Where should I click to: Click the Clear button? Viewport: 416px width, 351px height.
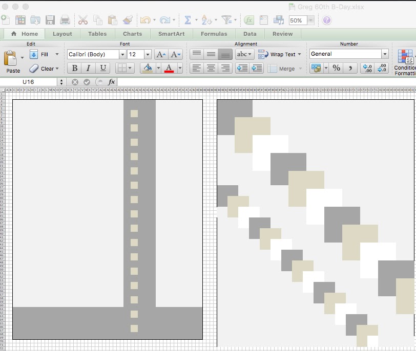coord(43,68)
